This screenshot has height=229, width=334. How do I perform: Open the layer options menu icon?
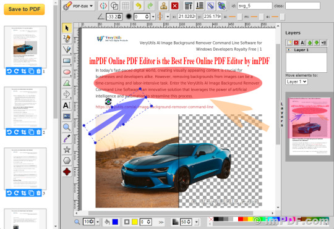point(323,43)
